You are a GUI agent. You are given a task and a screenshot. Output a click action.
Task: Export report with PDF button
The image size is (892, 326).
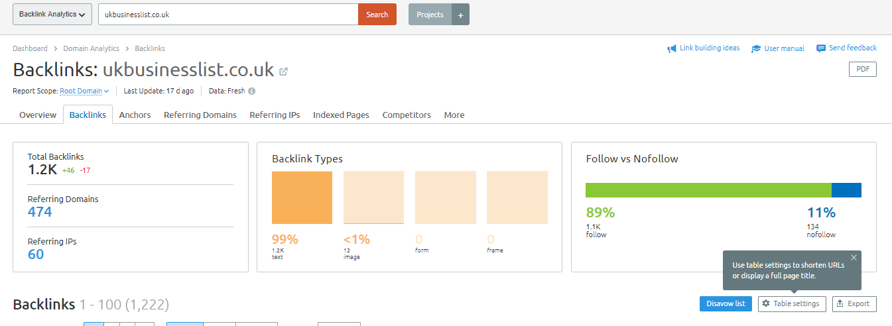point(863,69)
